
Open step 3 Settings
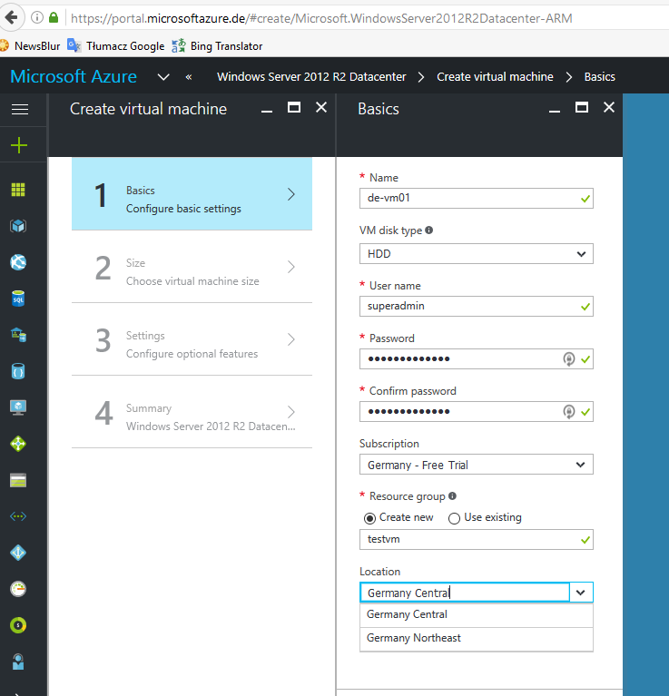coord(192,339)
